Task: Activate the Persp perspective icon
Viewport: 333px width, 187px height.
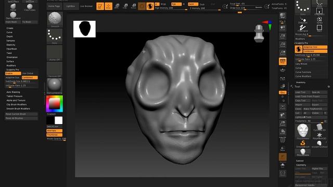Action: click(x=283, y=61)
